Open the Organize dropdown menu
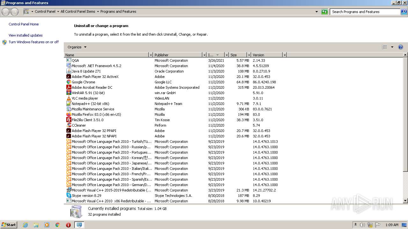Image resolution: width=408 pixels, height=229 pixels. point(77,47)
